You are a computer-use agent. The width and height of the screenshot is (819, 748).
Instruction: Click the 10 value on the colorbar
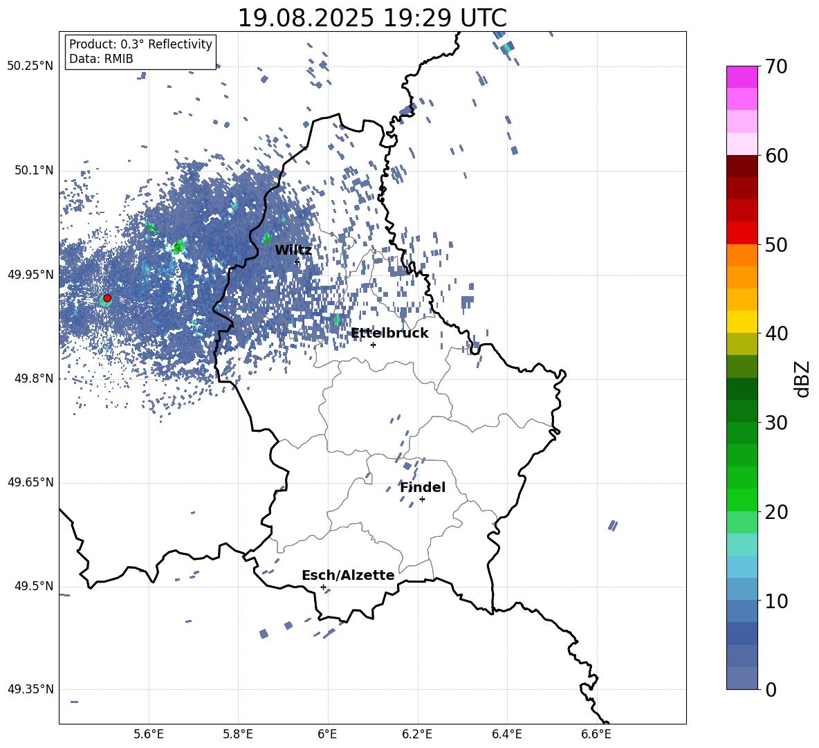point(776,601)
